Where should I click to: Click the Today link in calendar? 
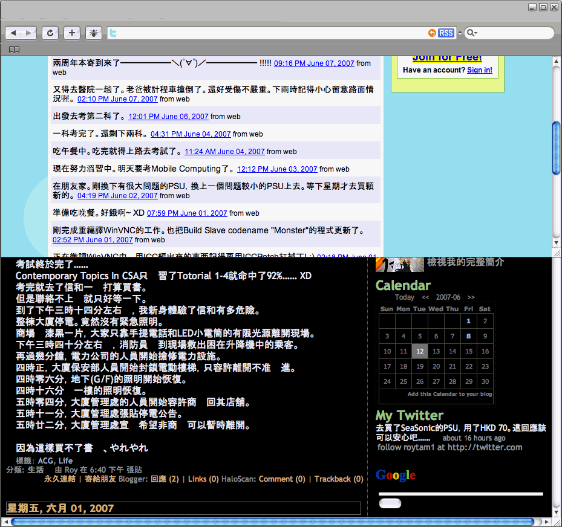pyautogui.click(x=404, y=297)
